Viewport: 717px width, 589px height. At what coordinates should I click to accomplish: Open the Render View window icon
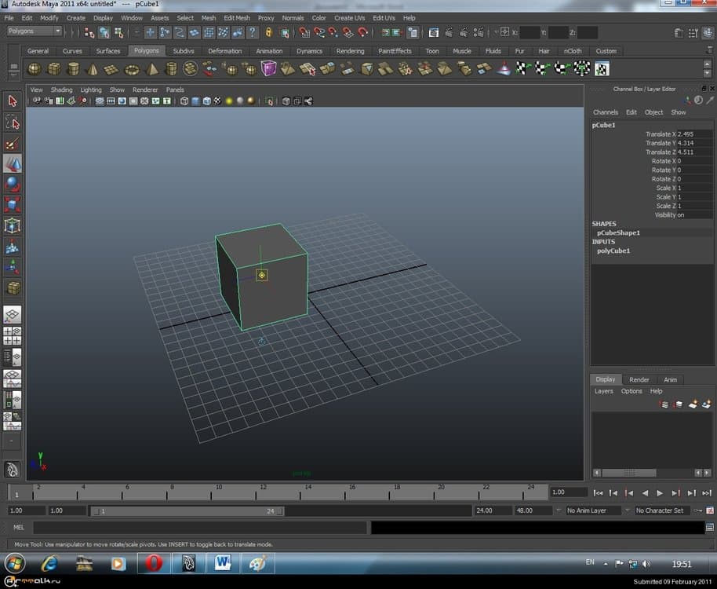pyautogui.click(x=434, y=32)
